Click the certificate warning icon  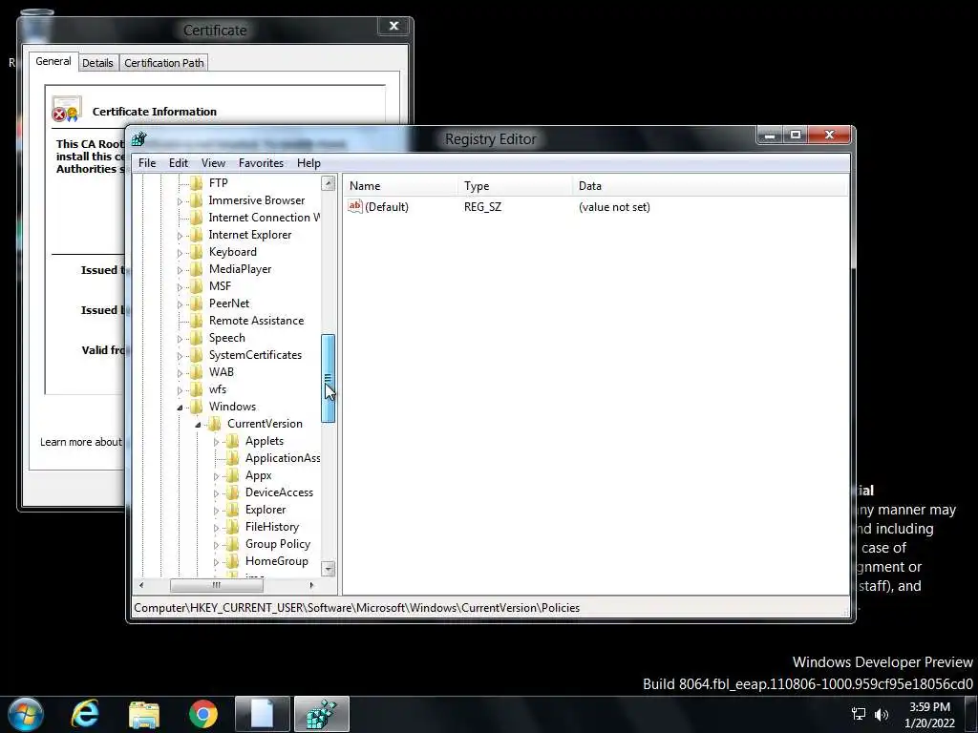66,109
